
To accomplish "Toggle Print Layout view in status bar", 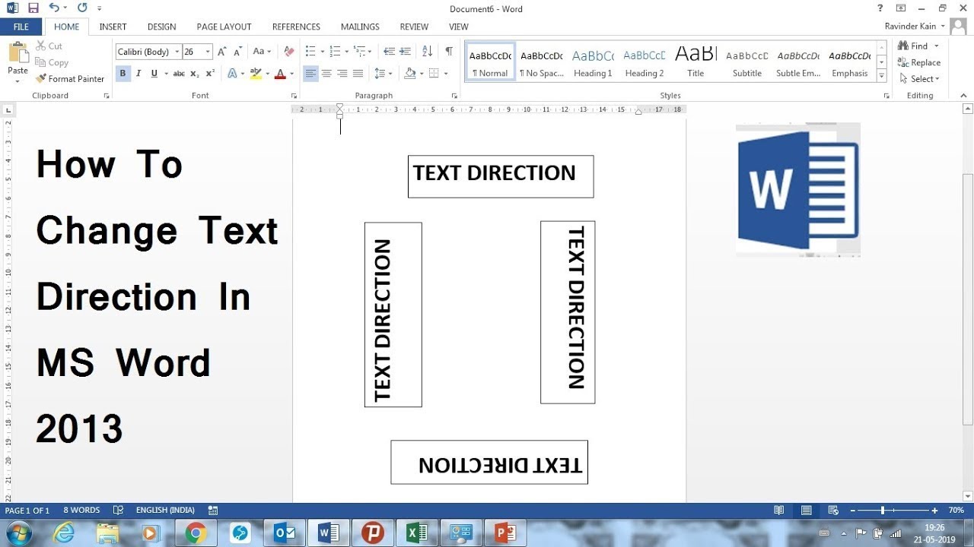I will tap(806, 511).
